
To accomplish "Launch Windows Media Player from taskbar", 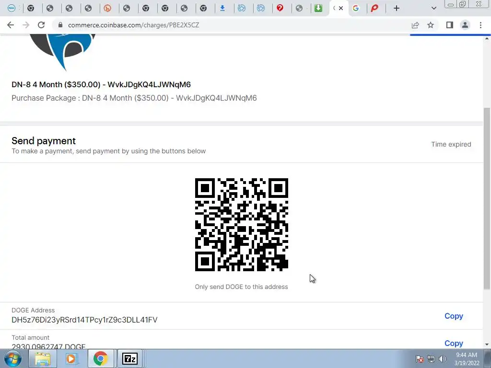I will point(71,358).
